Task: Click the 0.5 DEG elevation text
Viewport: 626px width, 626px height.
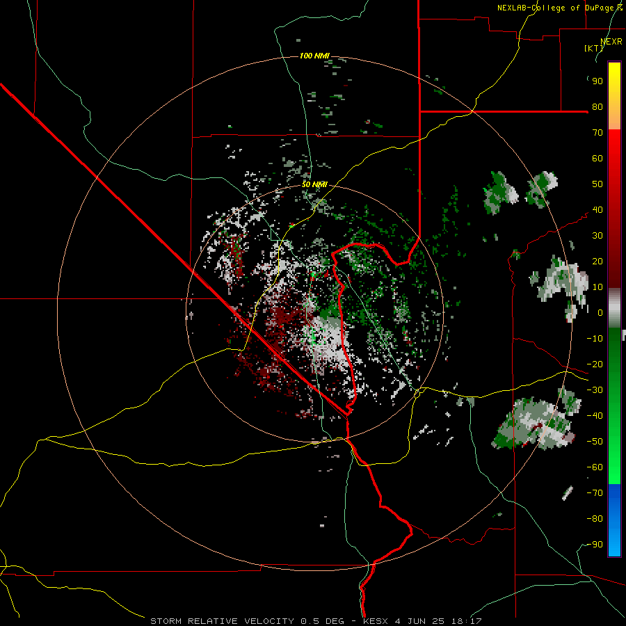Action: click(x=322, y=621)
